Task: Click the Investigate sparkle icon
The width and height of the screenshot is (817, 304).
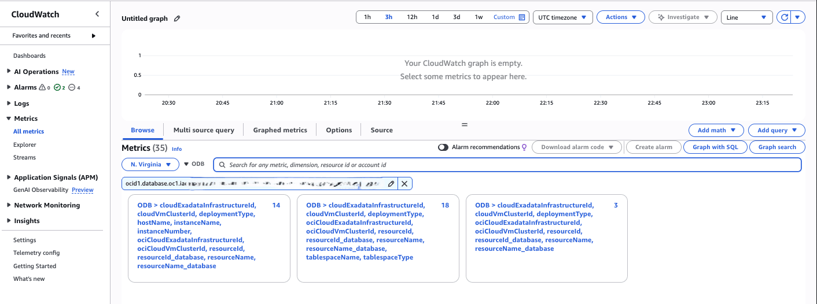Action: 660,17
